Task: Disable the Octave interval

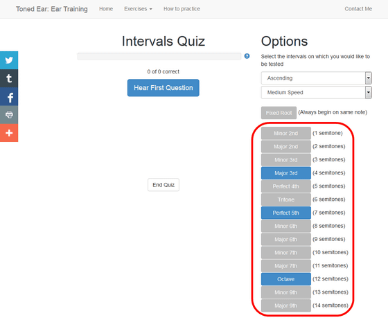Action: click(x=285, y=279)
